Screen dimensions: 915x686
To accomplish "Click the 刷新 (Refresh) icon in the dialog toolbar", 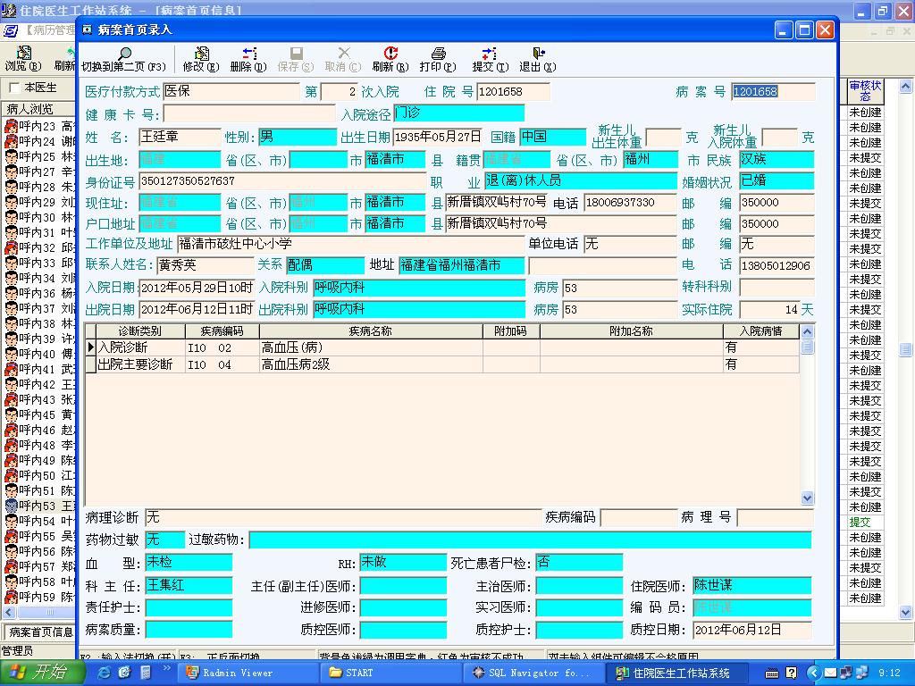I will coord(390,60).
